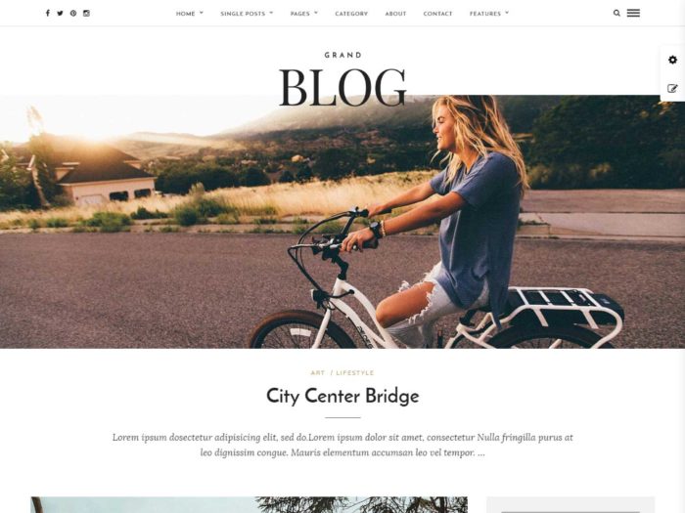Expand the Features menu dropdown
Viewport: 685px width, 513px height.
point(489,14)
